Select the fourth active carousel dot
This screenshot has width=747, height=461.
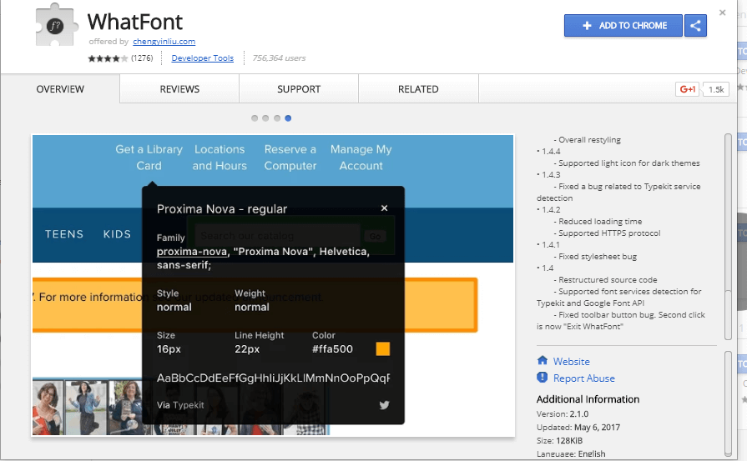point(288,118)
